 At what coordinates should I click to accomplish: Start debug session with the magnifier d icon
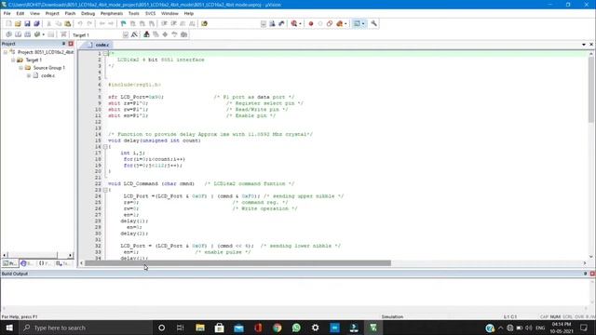(294, 23)
